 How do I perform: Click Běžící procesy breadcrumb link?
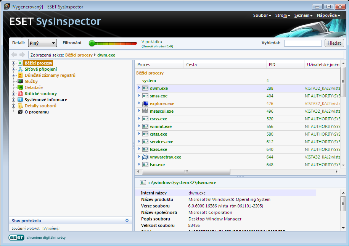[x=79, y=55]
